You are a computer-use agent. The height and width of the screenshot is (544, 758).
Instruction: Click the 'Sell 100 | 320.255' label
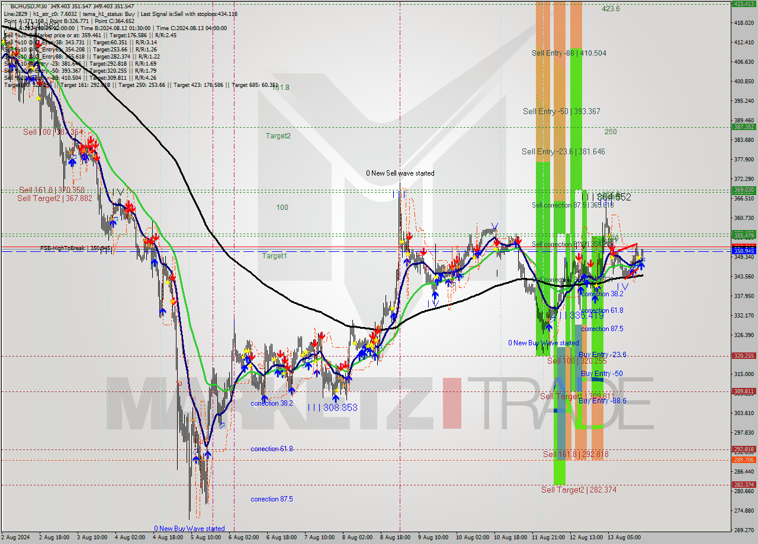pos(577,361)
